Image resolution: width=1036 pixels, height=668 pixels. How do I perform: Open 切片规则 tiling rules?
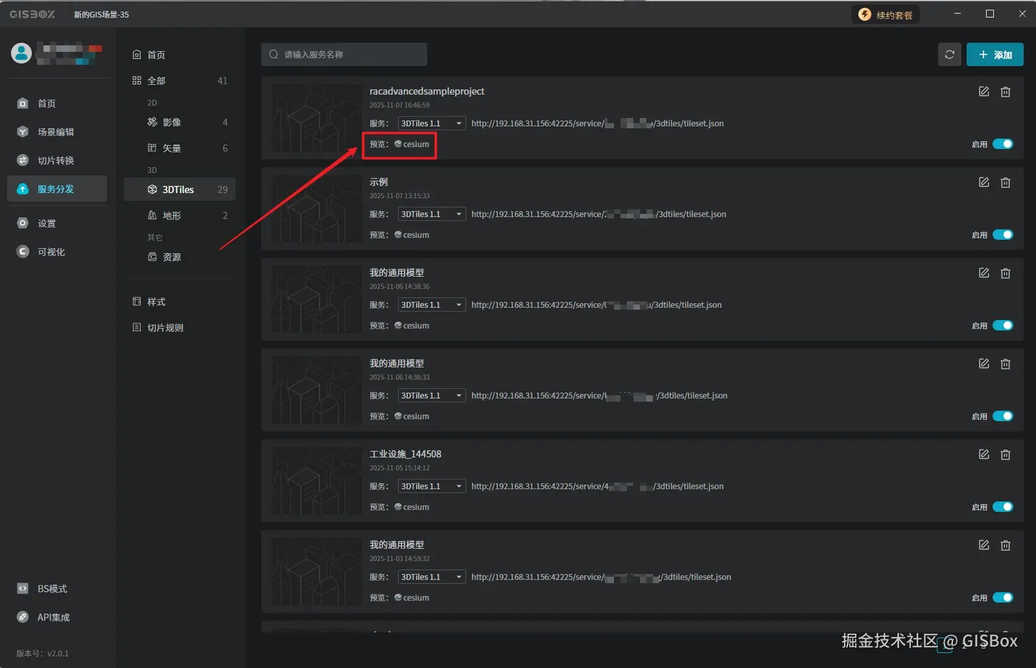tap(180, 327)
